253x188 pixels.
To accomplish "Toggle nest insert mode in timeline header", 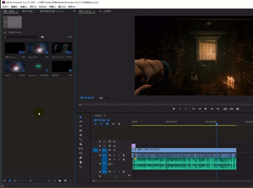I will (96, 124).
